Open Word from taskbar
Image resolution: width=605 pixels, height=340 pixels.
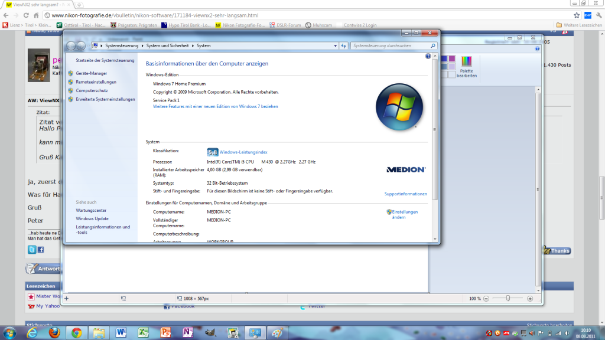[121, 333]
